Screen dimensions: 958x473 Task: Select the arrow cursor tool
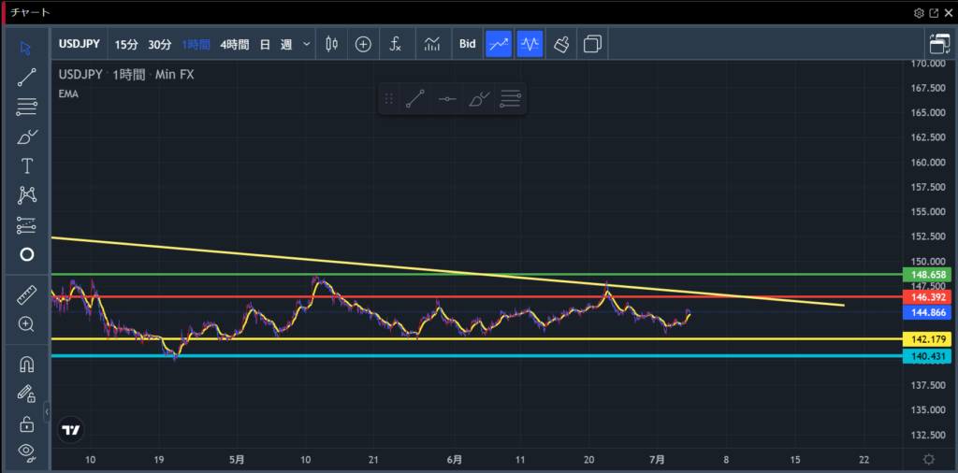[26, 49]
